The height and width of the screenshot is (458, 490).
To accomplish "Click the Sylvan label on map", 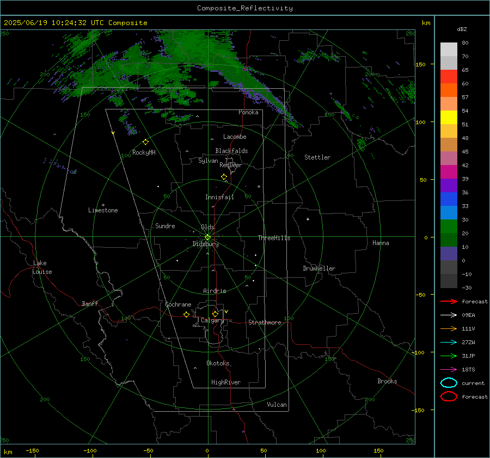I will (208, 161).
